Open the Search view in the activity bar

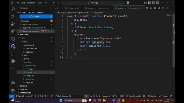13,9
